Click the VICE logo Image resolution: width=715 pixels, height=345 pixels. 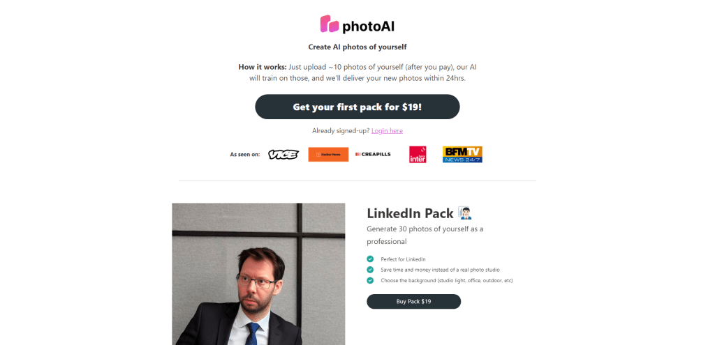[283, 154]
